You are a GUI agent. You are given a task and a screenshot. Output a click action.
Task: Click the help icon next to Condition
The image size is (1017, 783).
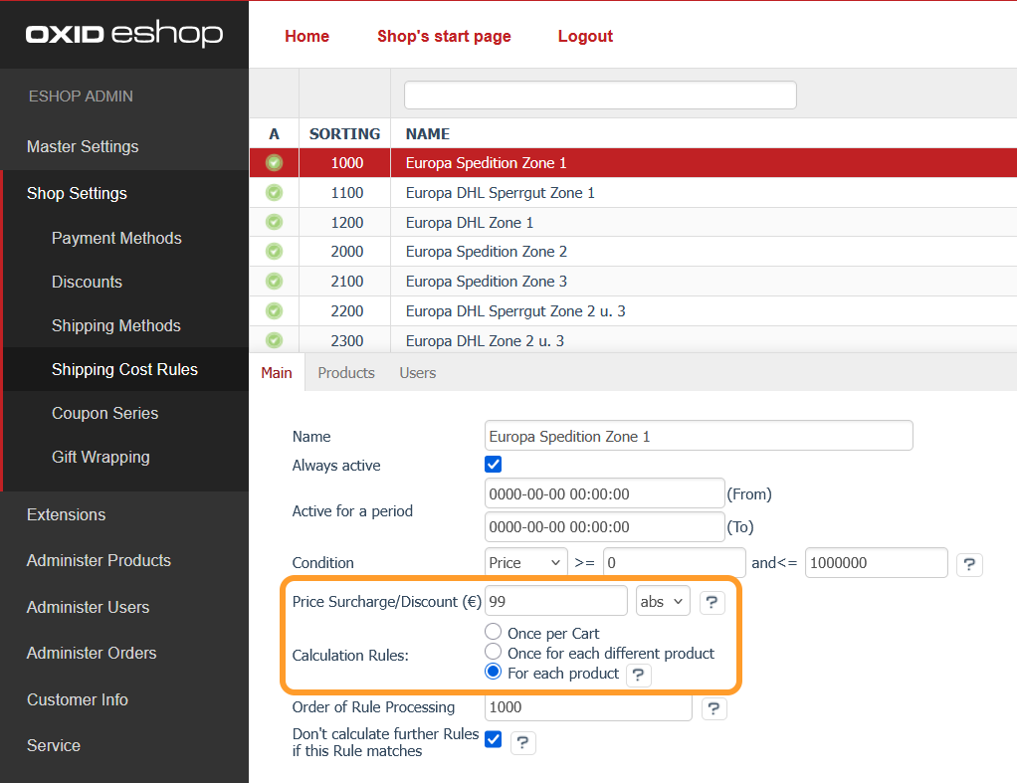[x=969, y=565]
